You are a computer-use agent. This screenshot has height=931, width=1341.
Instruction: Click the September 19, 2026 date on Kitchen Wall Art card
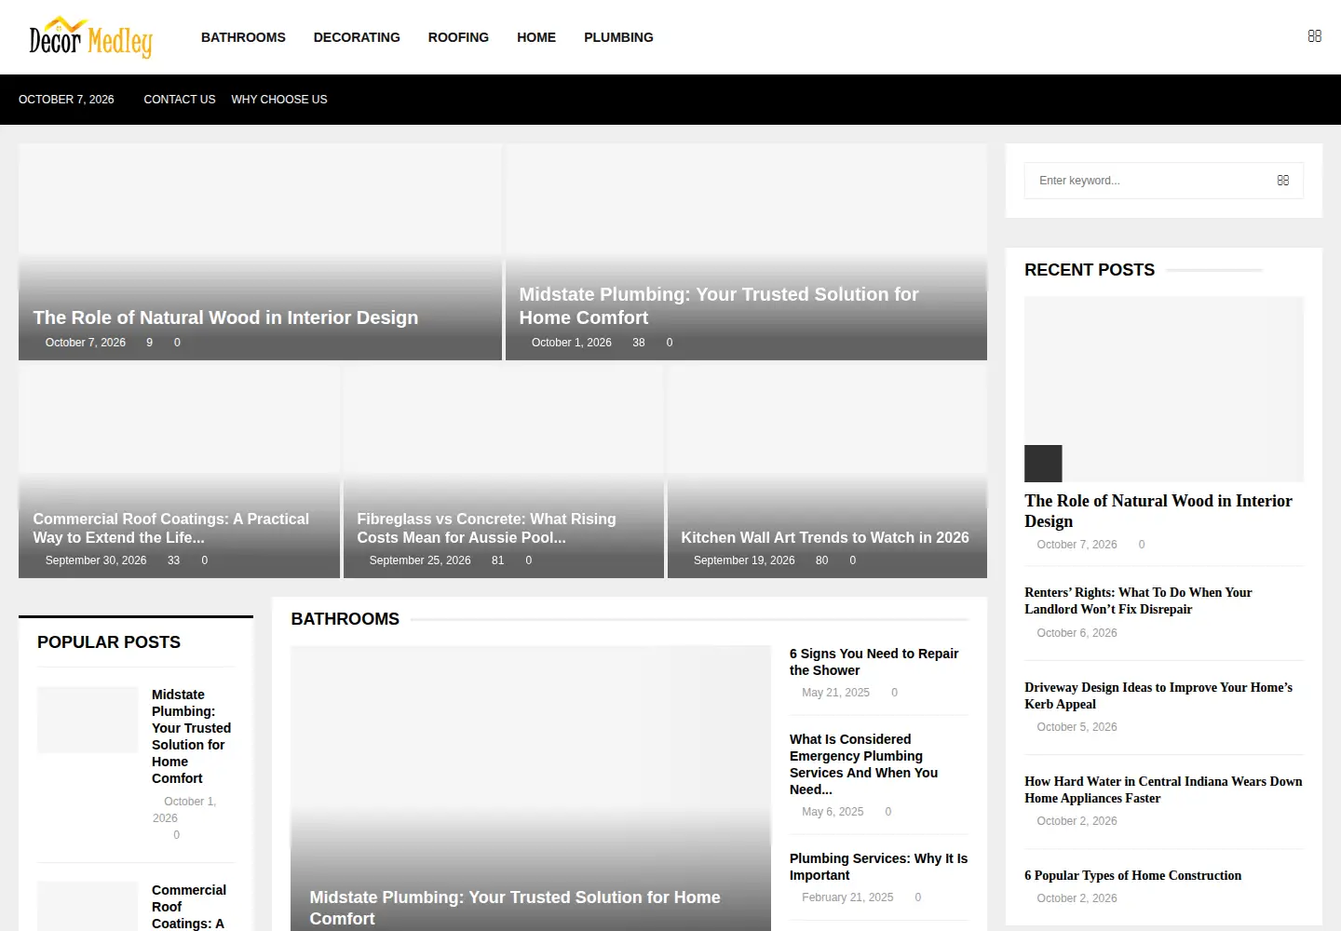coord(744,560)
